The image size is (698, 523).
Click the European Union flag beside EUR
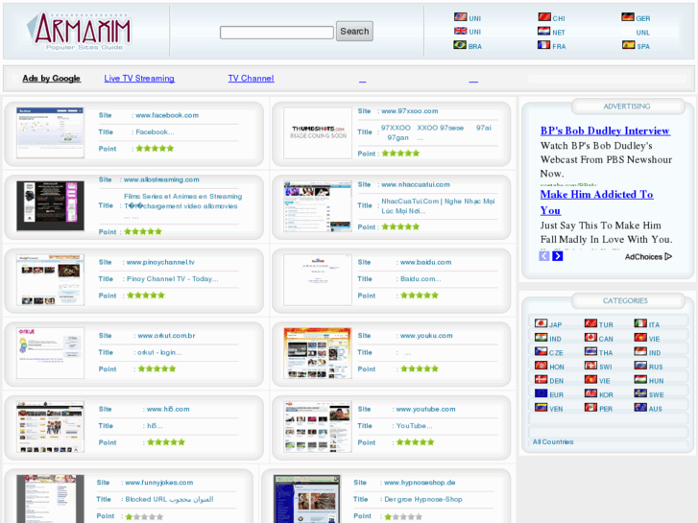(541, 393)
